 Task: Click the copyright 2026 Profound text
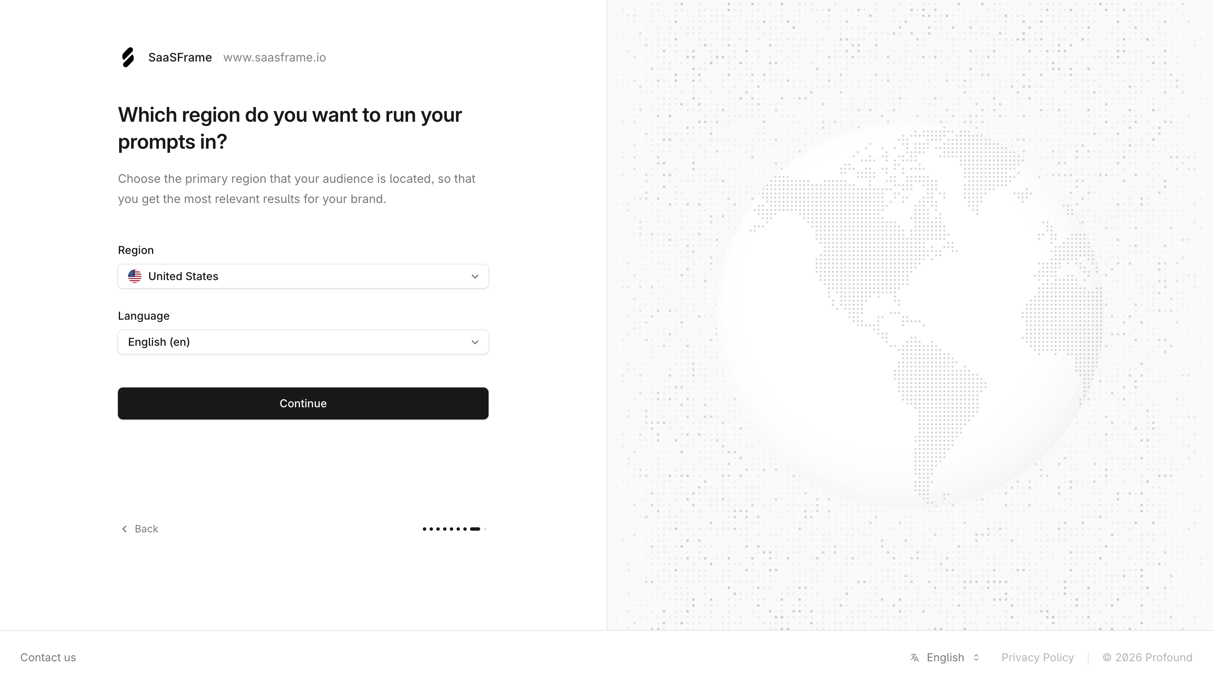1148,657
